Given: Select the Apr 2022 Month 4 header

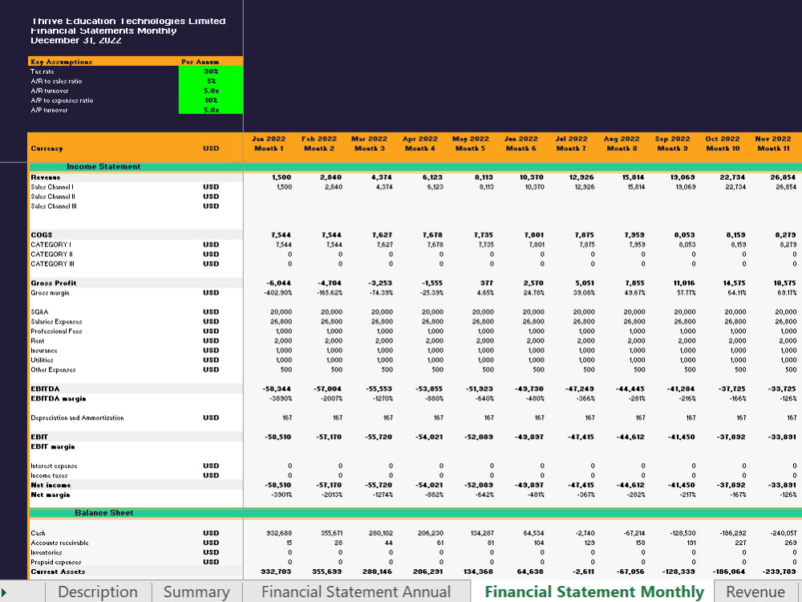Looking at the screenshot, I should pyautogui.click(x=420, y=144).
